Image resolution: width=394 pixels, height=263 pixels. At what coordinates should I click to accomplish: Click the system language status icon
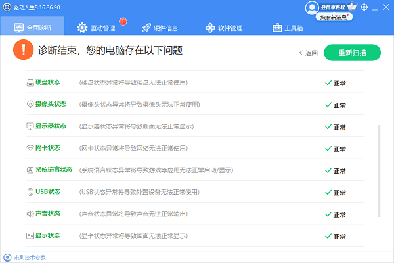[x=30, y=170]
